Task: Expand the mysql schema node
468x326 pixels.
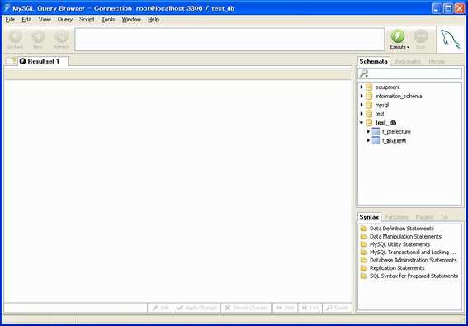Action: pyautogui.click(x=362, y=105)
